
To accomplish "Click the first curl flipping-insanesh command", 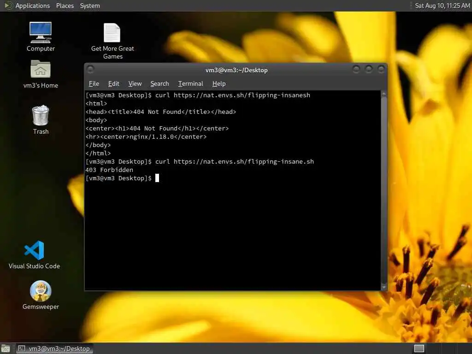I will [233, 95].
